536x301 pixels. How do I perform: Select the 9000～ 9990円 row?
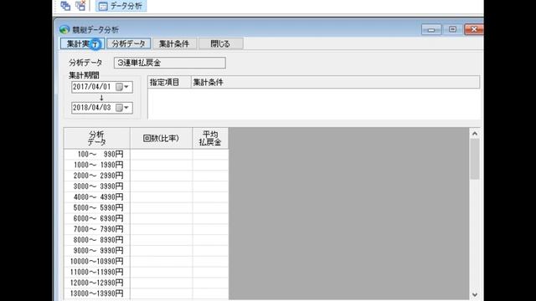point(146,251)
